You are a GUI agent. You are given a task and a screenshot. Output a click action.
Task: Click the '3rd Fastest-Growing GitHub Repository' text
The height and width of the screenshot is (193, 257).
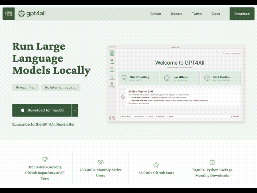(x=45, y=172)
